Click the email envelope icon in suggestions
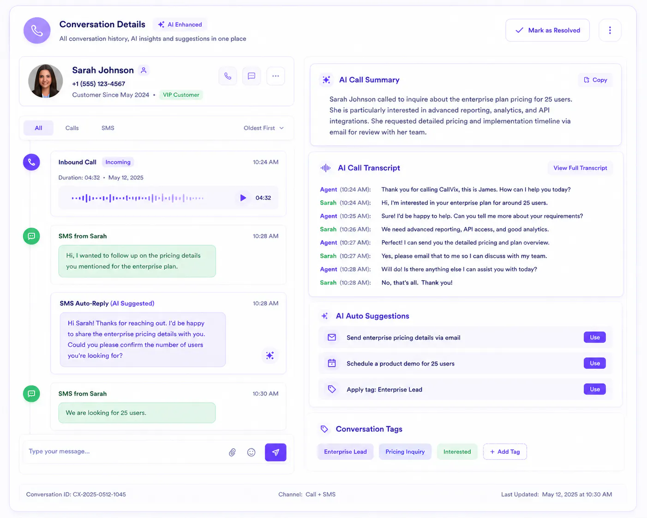Screen dimensions: 647x518 coord(331,337)
